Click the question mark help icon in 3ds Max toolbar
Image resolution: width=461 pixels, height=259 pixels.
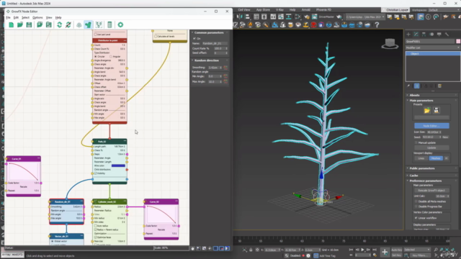[377, 25]
